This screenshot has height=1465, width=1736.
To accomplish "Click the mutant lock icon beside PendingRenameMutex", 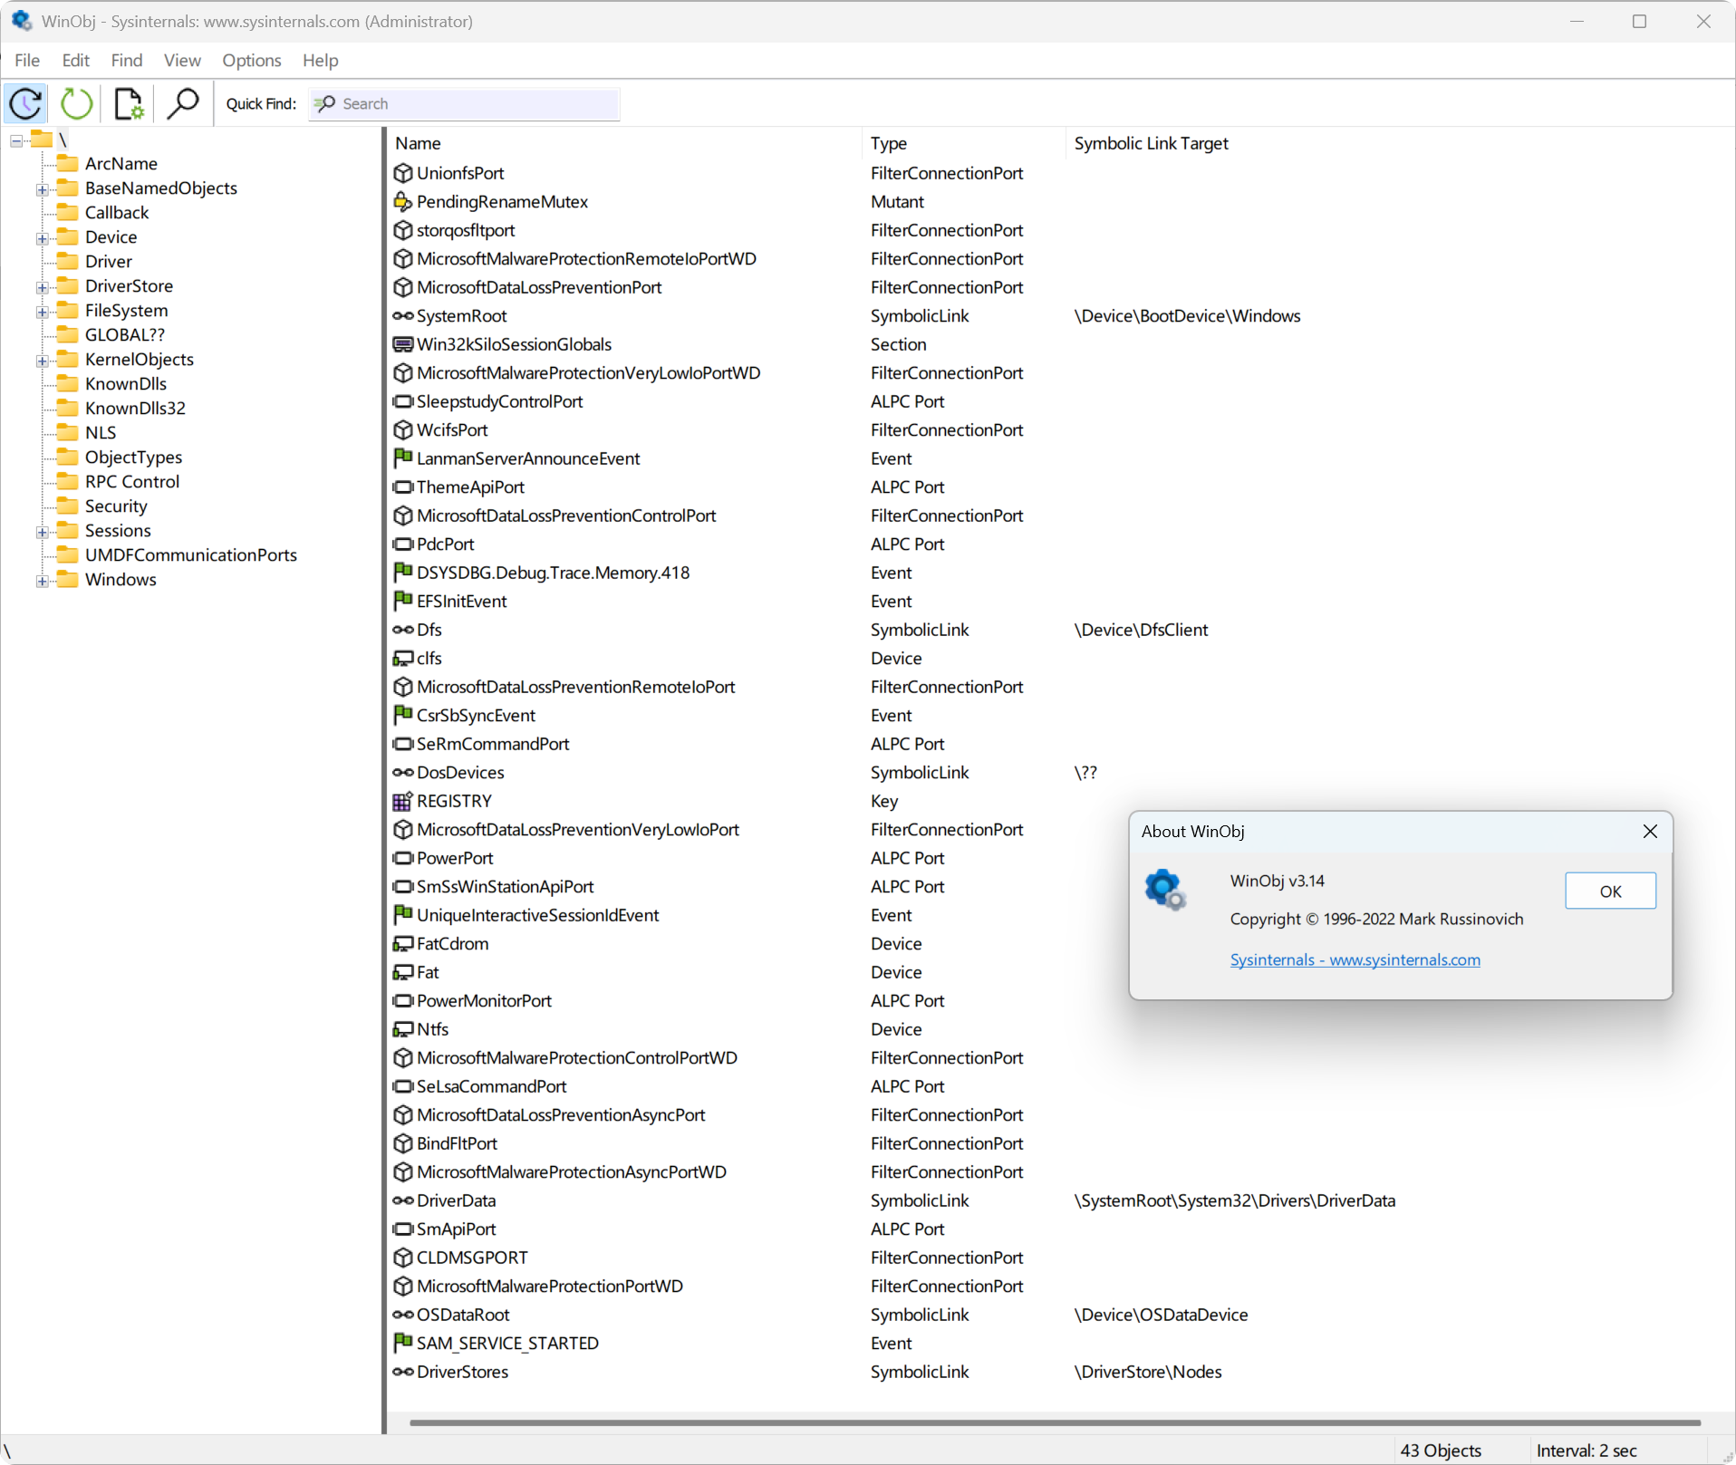I will pos(403,202).
